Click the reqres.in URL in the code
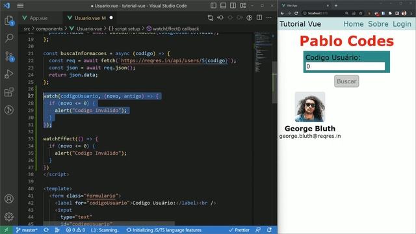Screen dimensions: 416x234 pos(174,60)
